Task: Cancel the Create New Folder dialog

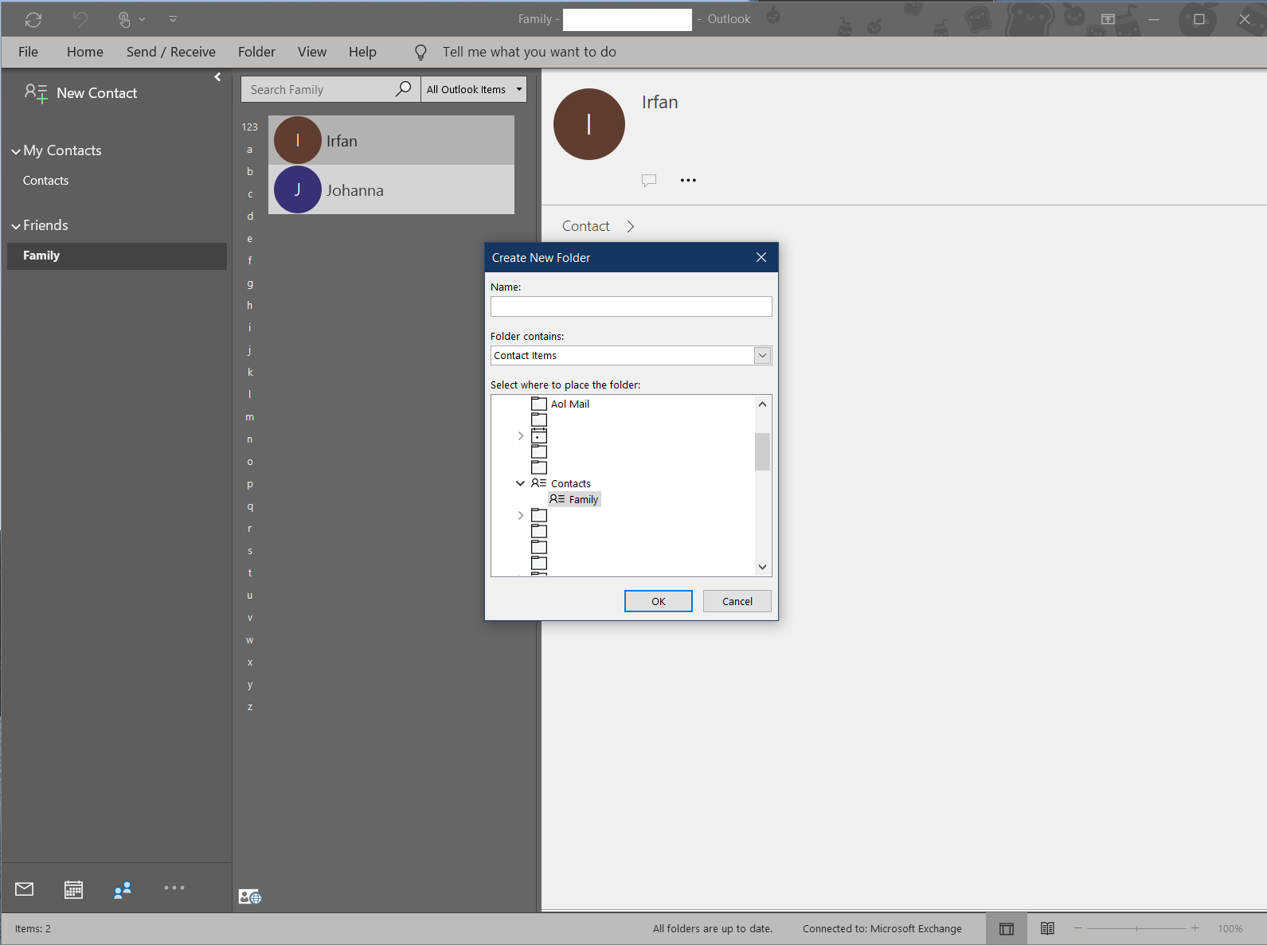Action: click(737, 601)
